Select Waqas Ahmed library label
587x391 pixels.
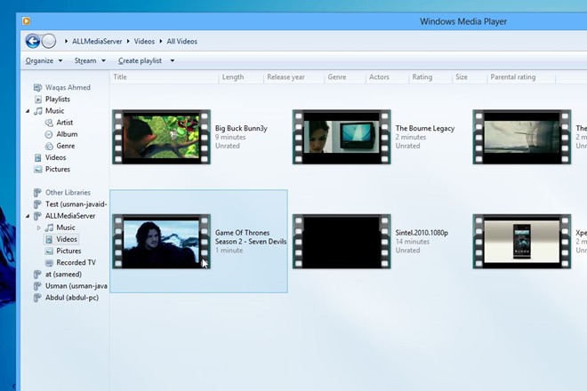coord(68,88)
